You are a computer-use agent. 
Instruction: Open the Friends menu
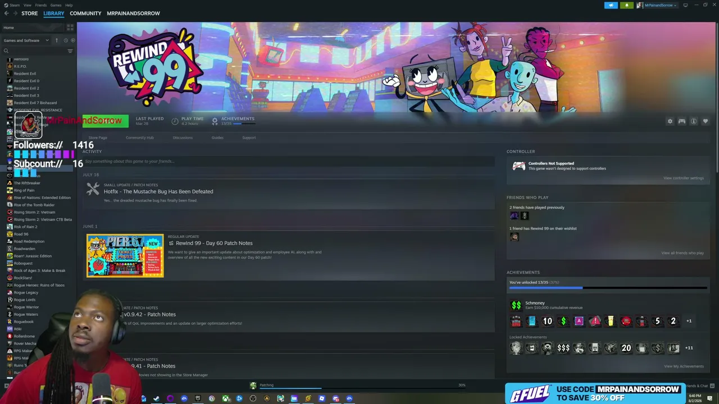(x=41, y=5)
